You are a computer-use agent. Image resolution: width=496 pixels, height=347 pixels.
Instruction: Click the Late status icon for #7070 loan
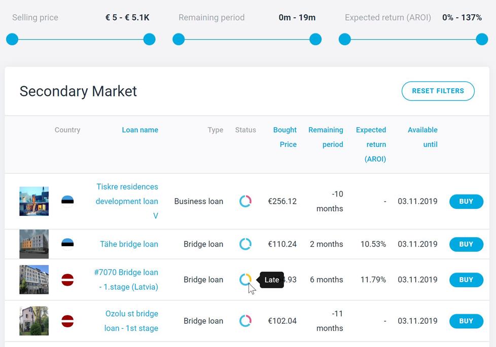[245, 280]
